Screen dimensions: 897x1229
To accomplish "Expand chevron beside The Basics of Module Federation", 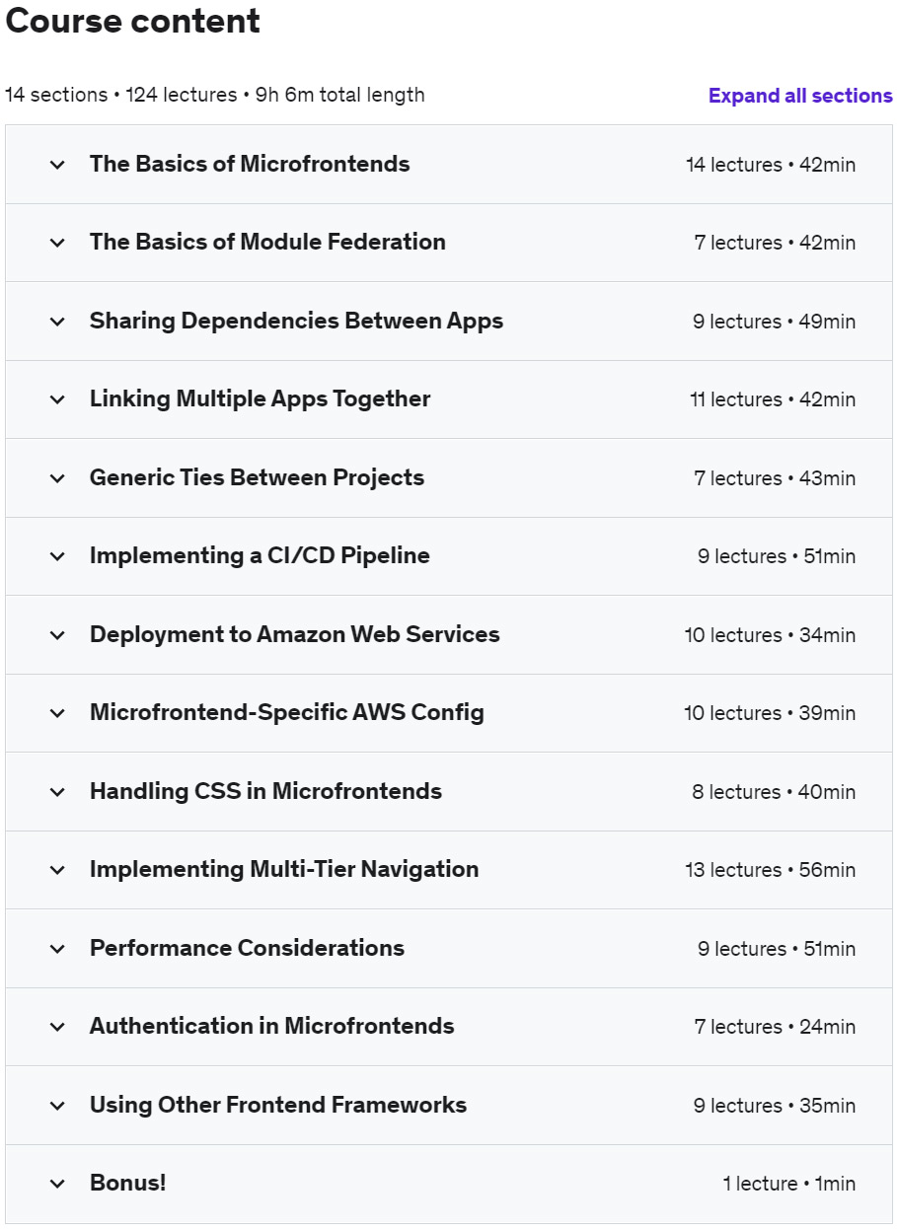I will click(57, 243).
